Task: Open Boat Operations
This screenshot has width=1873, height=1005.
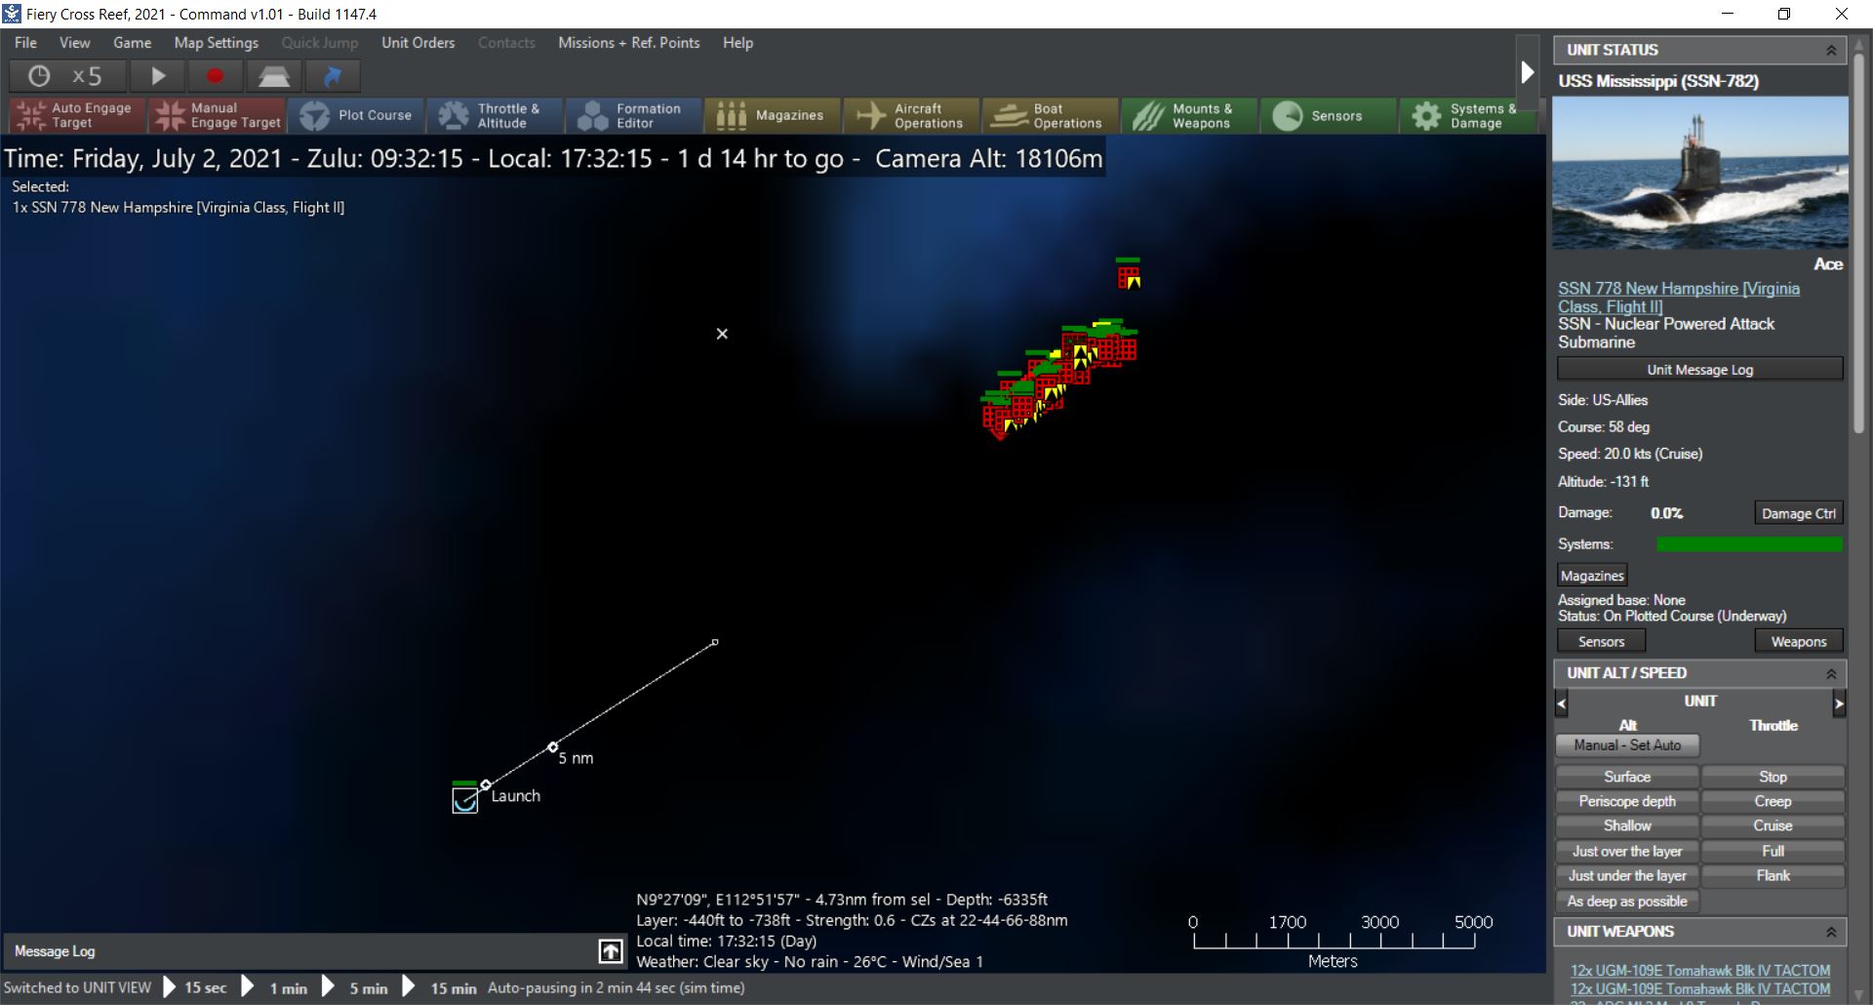Action: click(x=1050, y=115)
